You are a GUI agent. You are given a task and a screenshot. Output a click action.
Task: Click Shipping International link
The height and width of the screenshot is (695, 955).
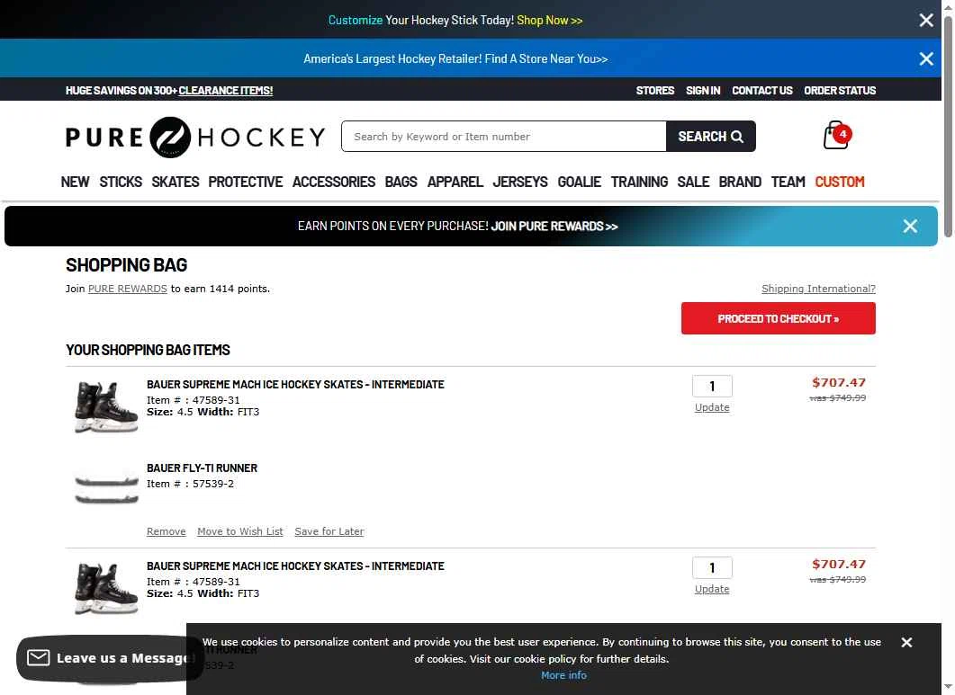(x=818, y=289)
